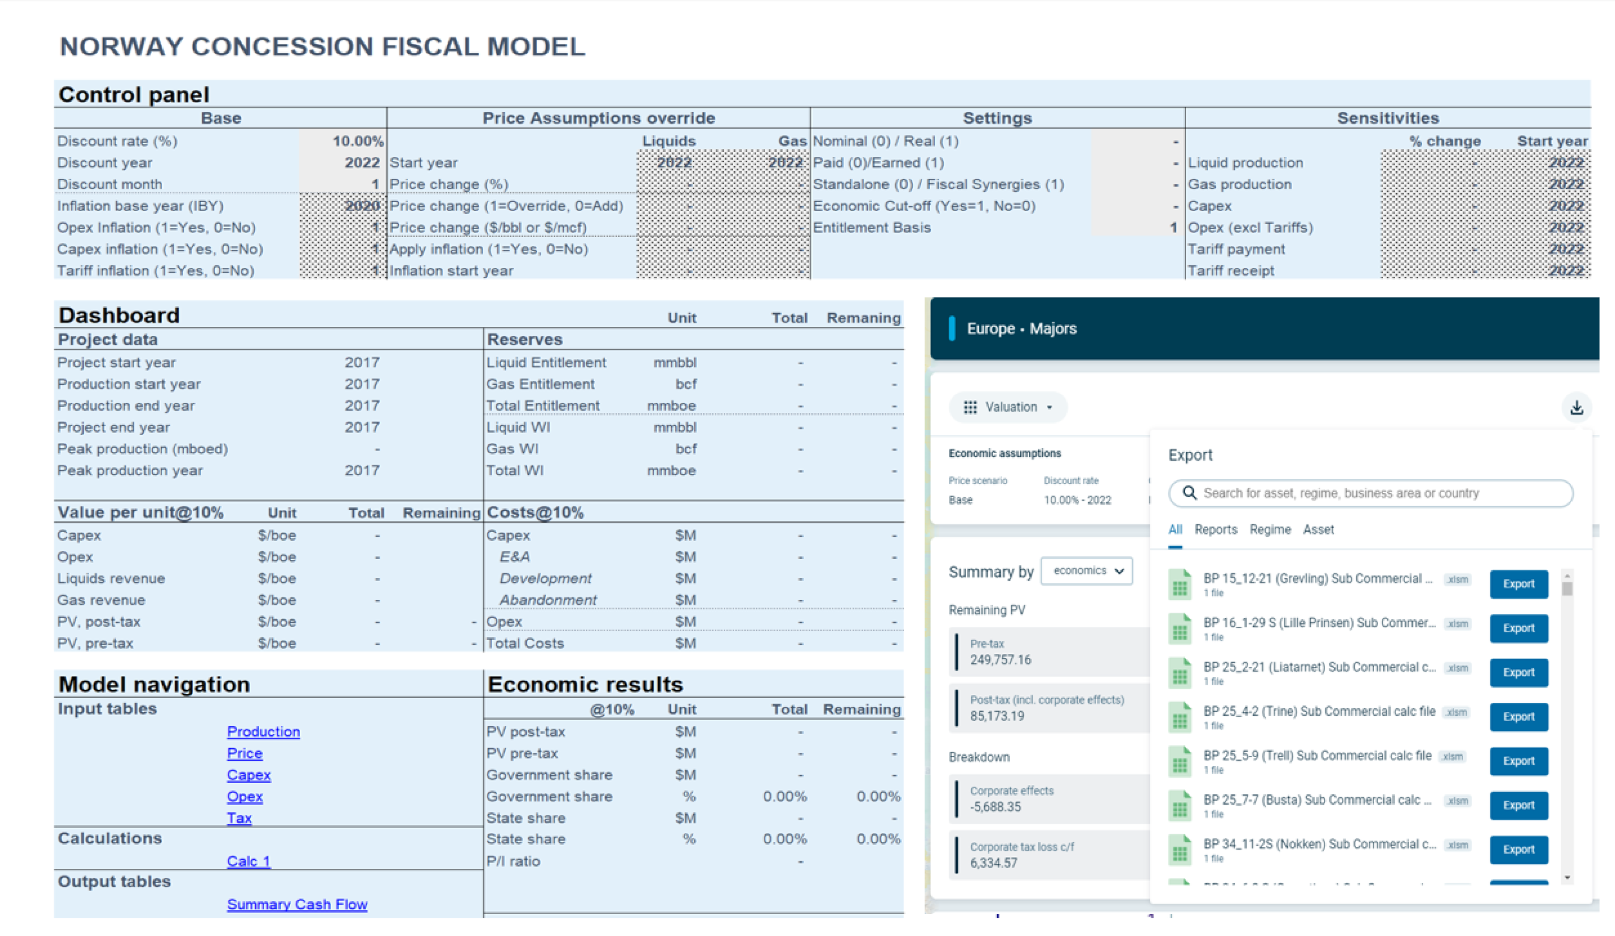Screen dimensions: 1615x936
Task: Click the grid icon on the Valuation selector
Action: [x=970, y=408]
